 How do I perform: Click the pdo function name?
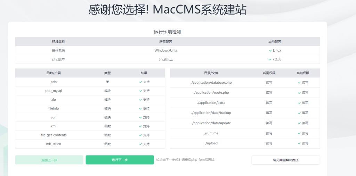point(54,82)
